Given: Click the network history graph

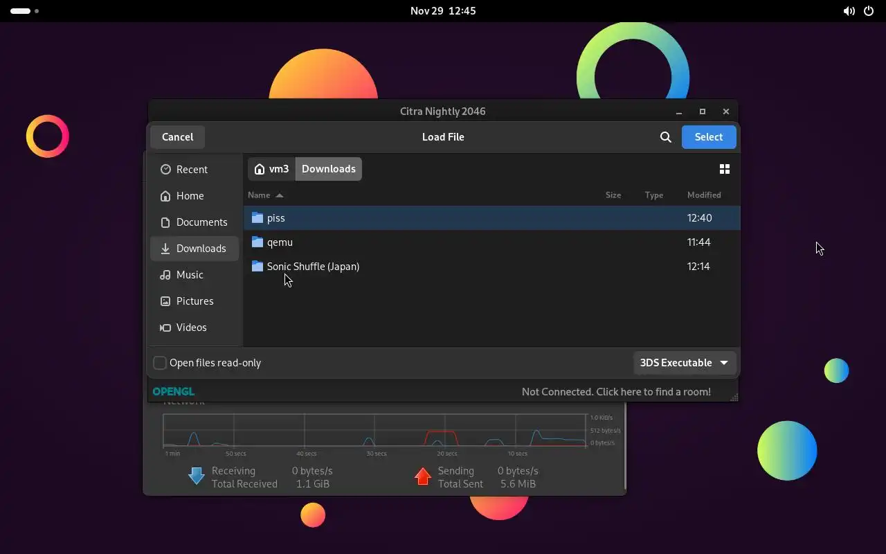Looking at the screenshot, I should (x=374, y=430).
